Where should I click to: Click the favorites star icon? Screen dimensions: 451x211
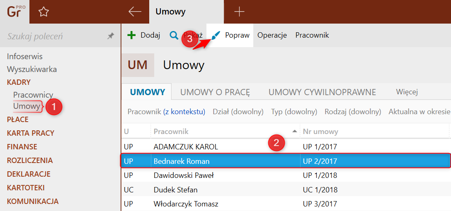[44, 12]
